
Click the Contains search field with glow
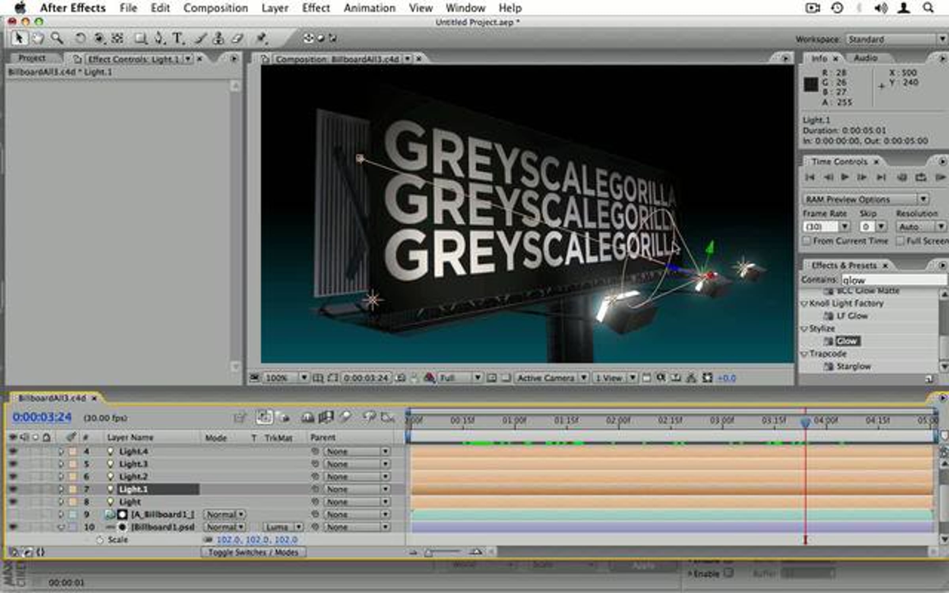click(893, 280)
